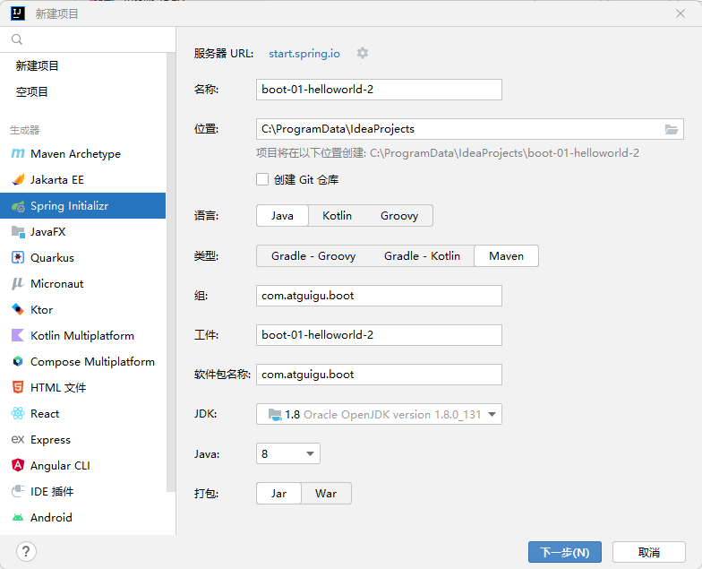Select Express generator entry
Viewport: 702px width, 569px height.
click(82, 439)
